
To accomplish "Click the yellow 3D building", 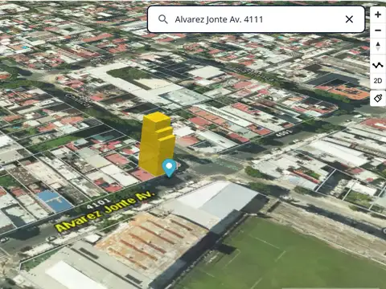I will [x=156, y=144].
